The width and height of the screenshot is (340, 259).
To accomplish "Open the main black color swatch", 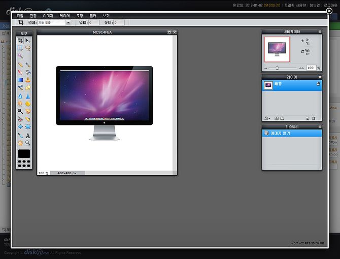I will (24, 153).
